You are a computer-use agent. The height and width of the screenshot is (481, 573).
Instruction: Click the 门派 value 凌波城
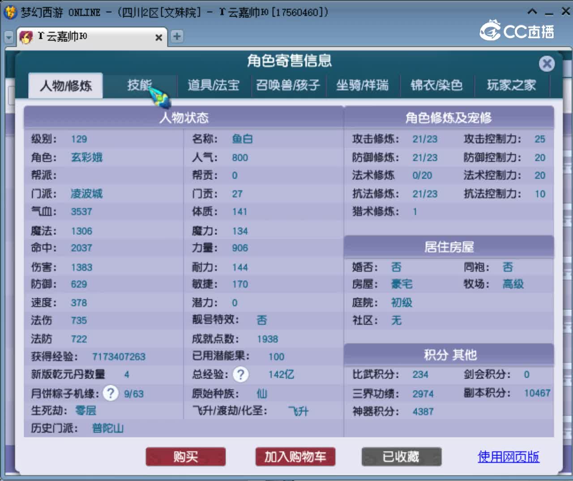[87, 194]
